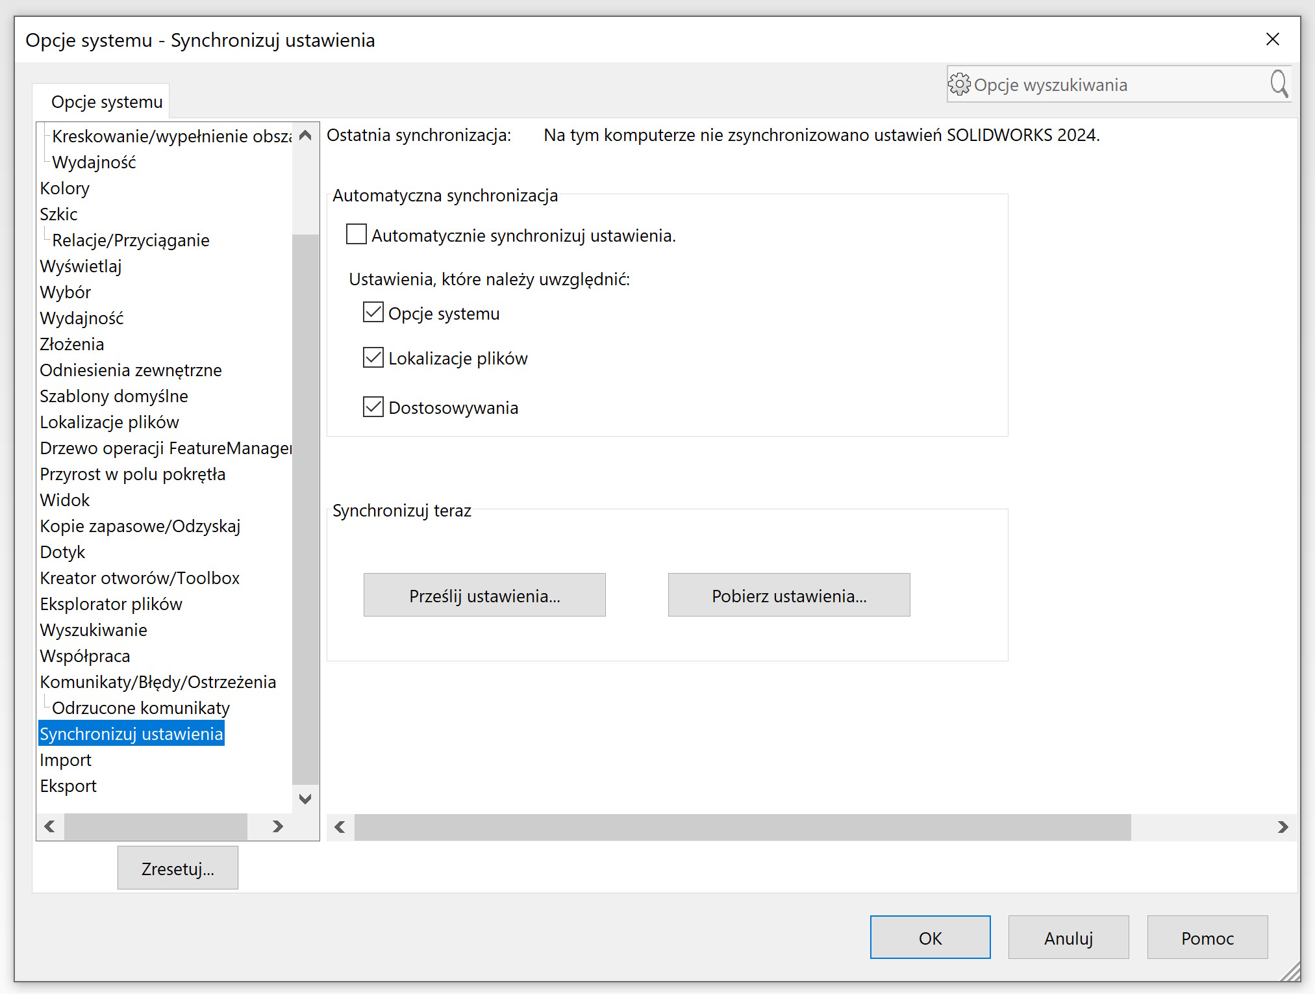Select Lokalizacje plików in the tree
The image size is (1315, 994).
coord(109,422)
